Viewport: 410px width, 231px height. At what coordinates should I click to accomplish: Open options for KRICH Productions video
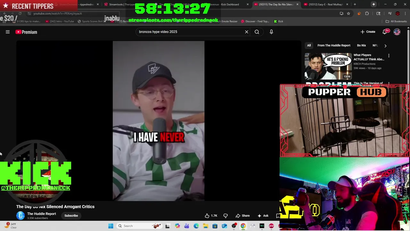pyautogui.click(x=389, y=56)
